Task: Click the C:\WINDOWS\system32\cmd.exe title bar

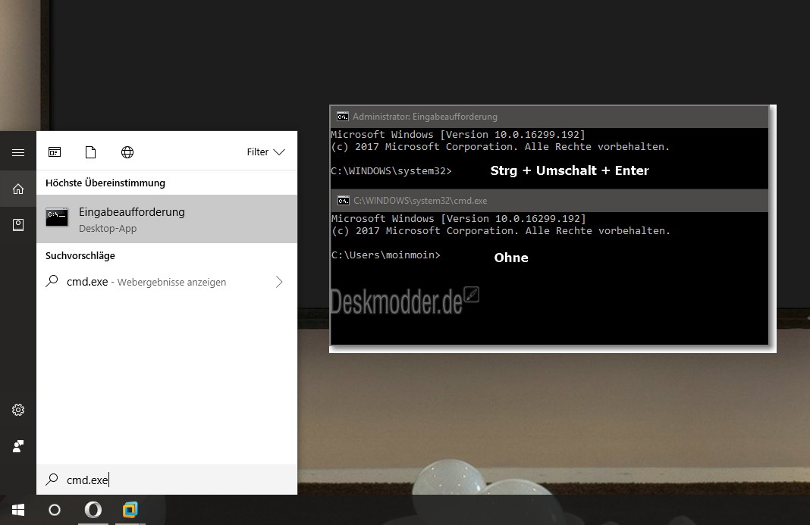Action: click(549, 200)
